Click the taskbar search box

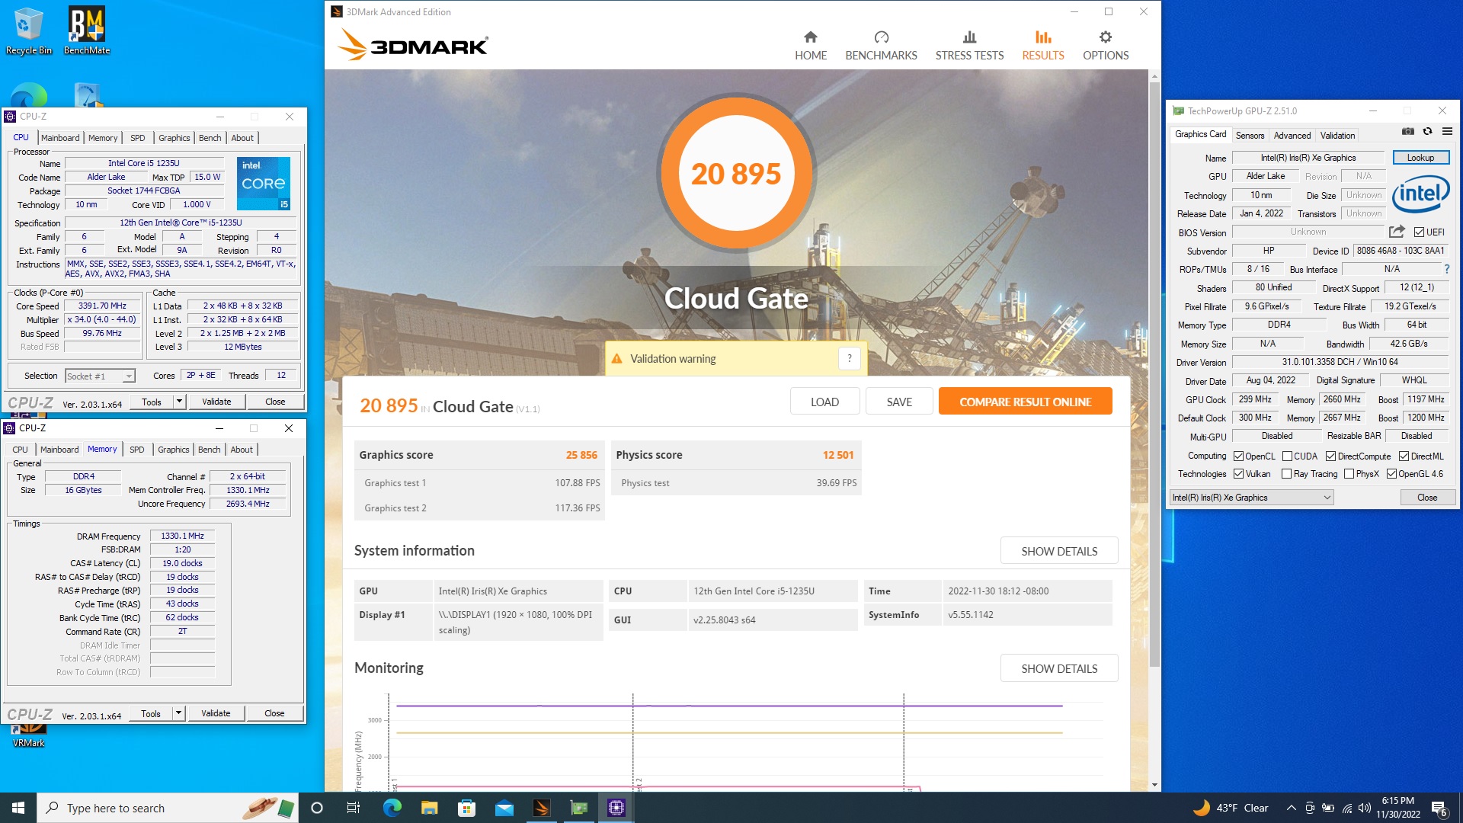pyautogui.click(x=168, y=808)
